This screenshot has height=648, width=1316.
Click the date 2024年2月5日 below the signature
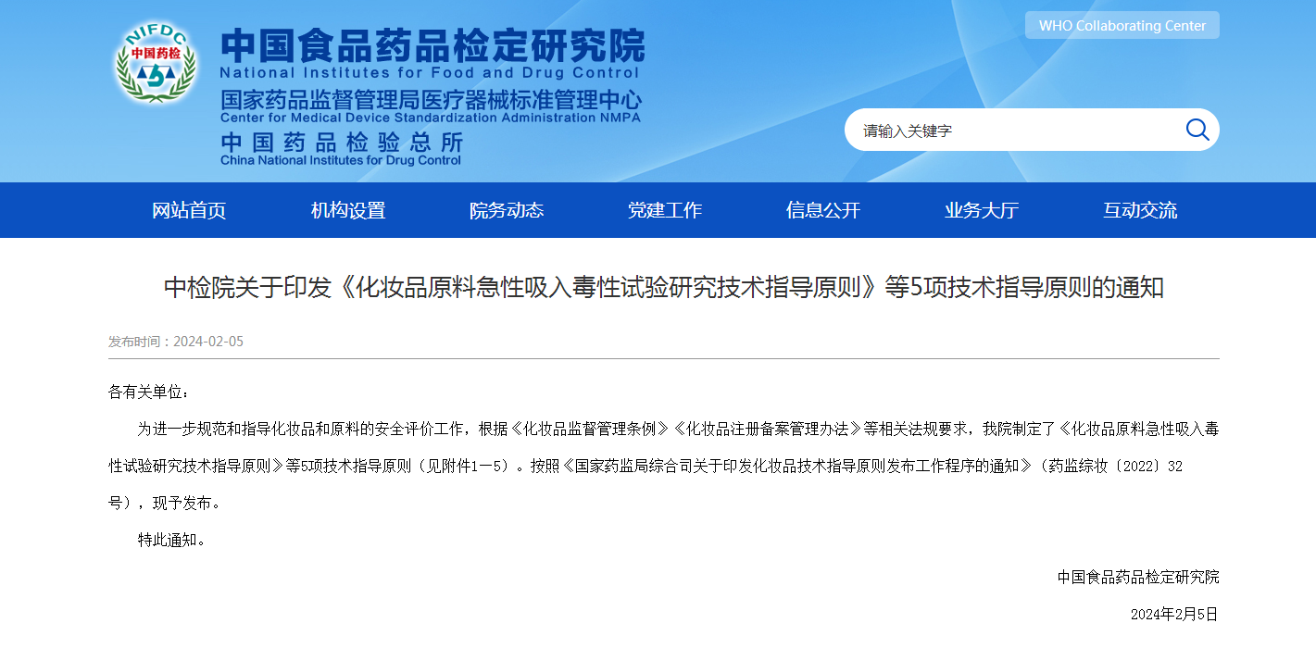coord(1174,614)
